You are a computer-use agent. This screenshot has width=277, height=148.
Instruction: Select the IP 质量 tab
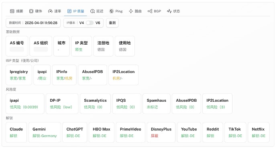coord(75,11)
